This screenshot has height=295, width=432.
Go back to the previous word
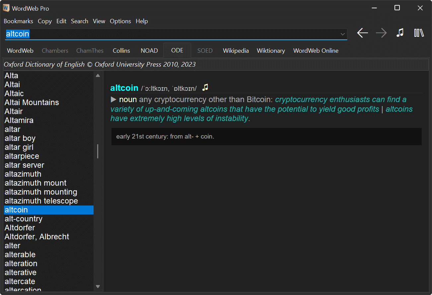click(x=362, y=33)
